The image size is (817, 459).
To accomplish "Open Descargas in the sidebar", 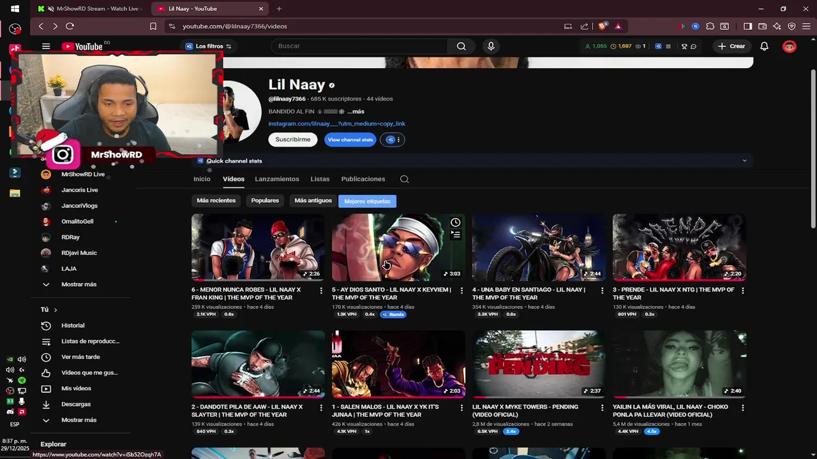I will click(x=76, y=404).
